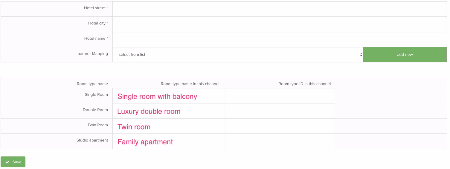Edit the 'Single room with balcony' channel name
Viewport: 450px width, 169px height.
(168, 96)
